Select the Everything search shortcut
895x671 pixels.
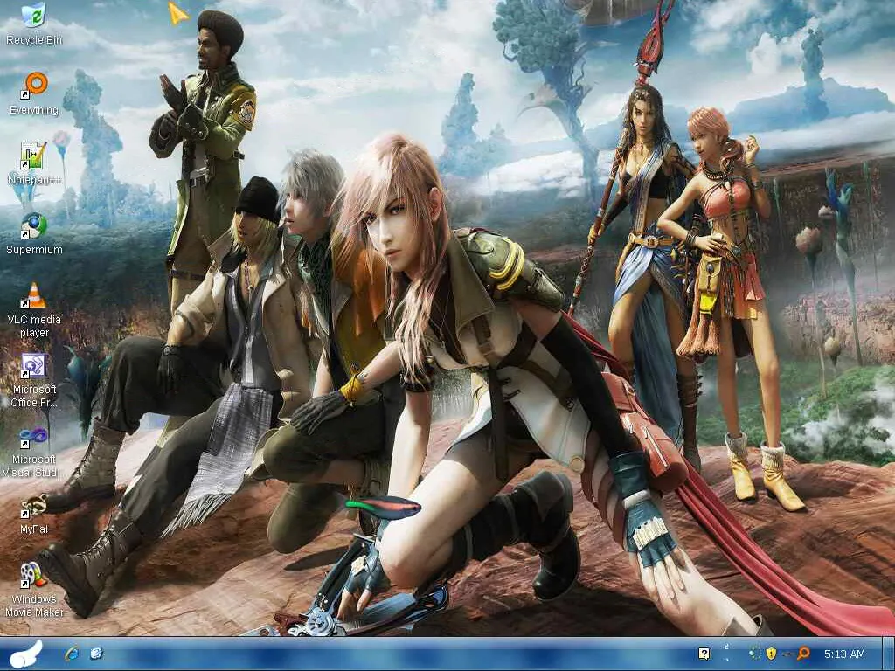pos(34,93)
